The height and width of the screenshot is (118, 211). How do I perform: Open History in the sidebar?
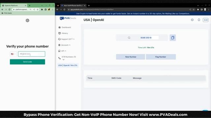63,33
